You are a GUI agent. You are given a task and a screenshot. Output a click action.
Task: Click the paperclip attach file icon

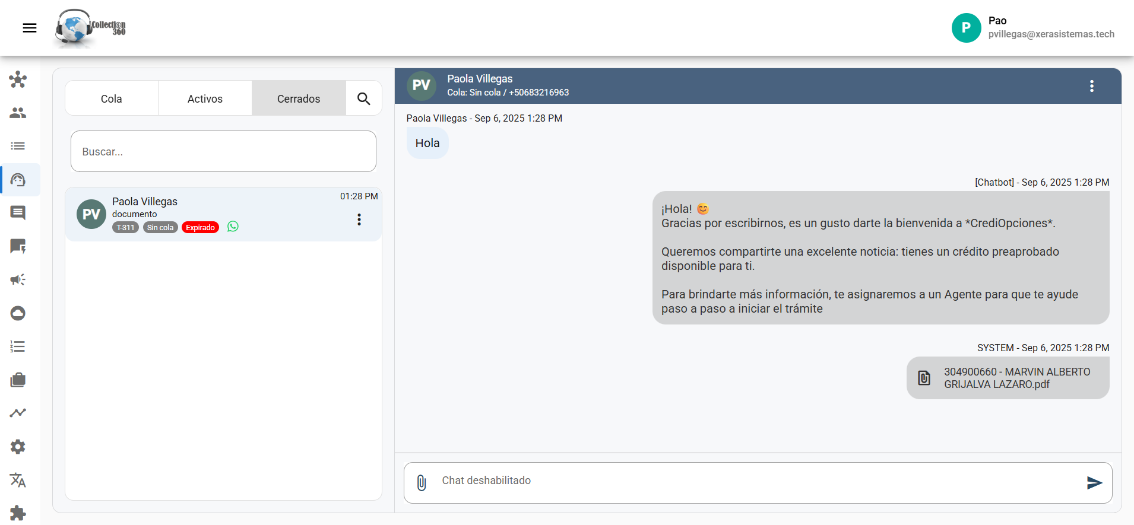422,483
